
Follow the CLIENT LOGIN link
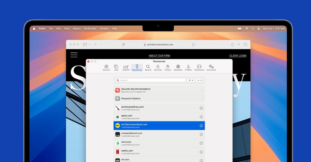[238, 56]
